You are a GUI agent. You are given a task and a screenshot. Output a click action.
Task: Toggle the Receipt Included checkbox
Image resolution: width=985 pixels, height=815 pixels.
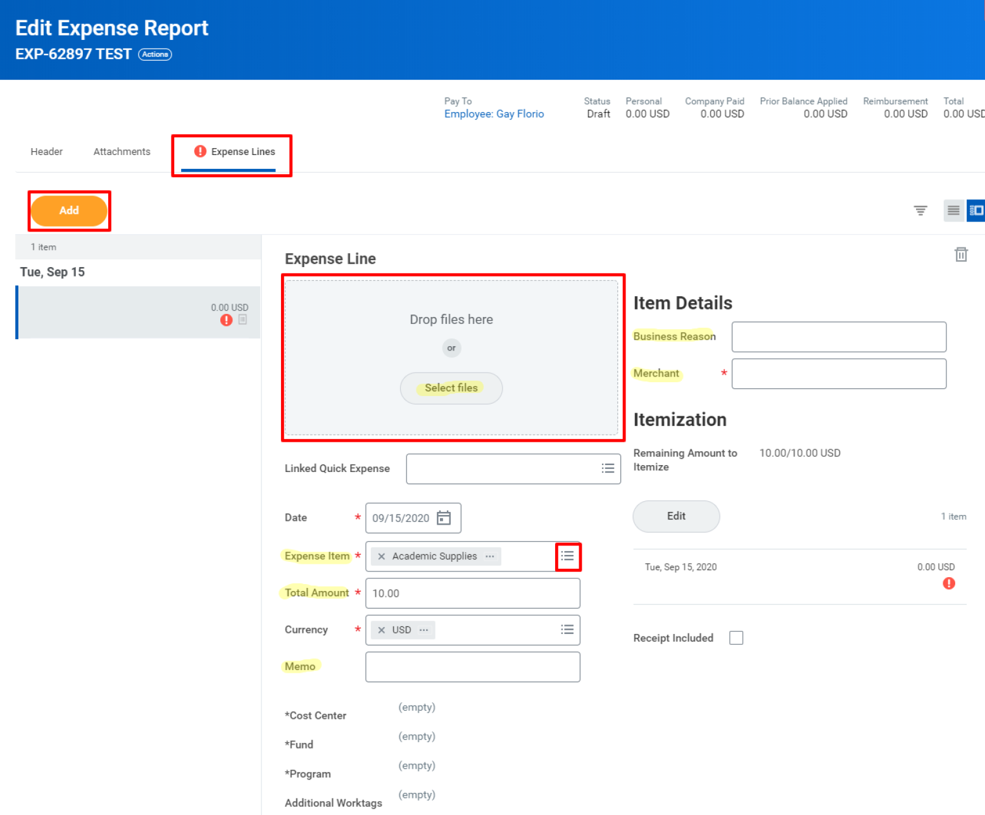click(736, 638)
